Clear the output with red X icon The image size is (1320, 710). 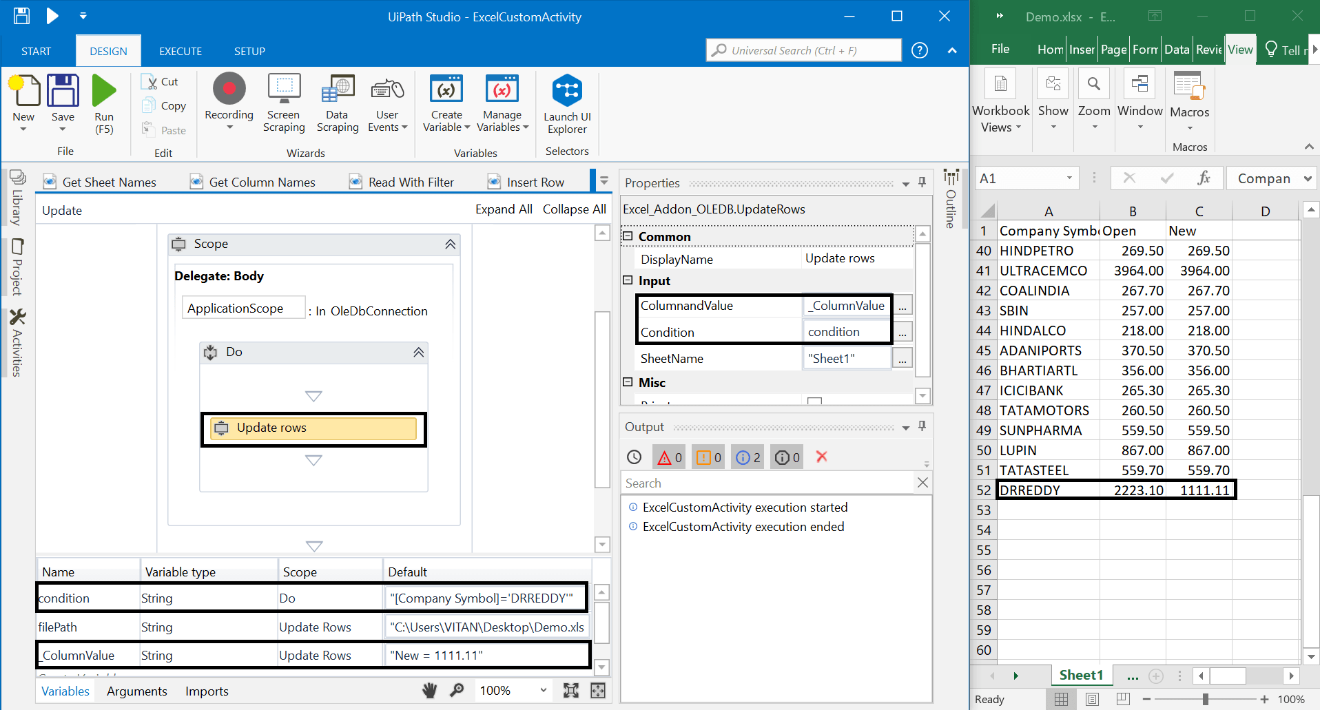pyautogui.click(x=821, y=457)
